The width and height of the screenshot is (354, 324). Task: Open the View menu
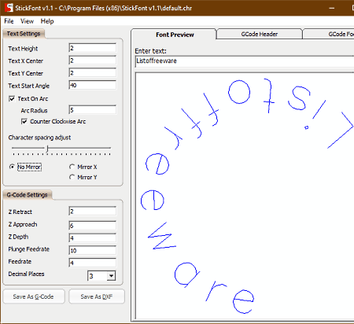[27, 21]
